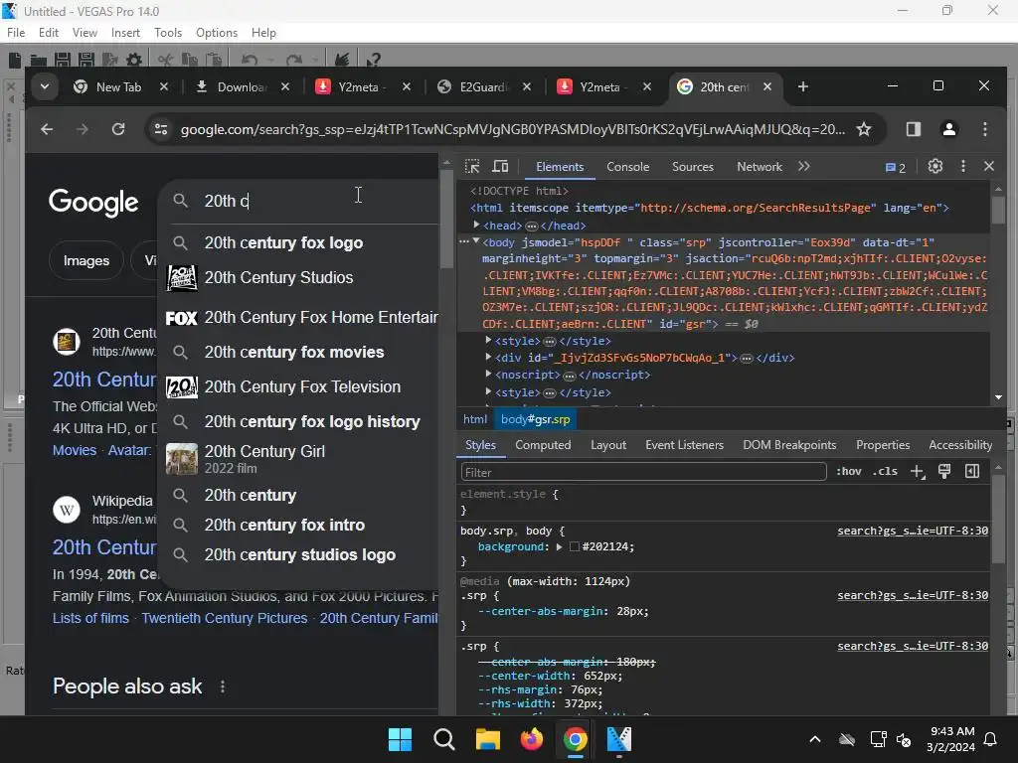Open DevTools customize three-dot menu
Image resolution: width=1018 pixels, height=763 pixels.
point(962,167)
